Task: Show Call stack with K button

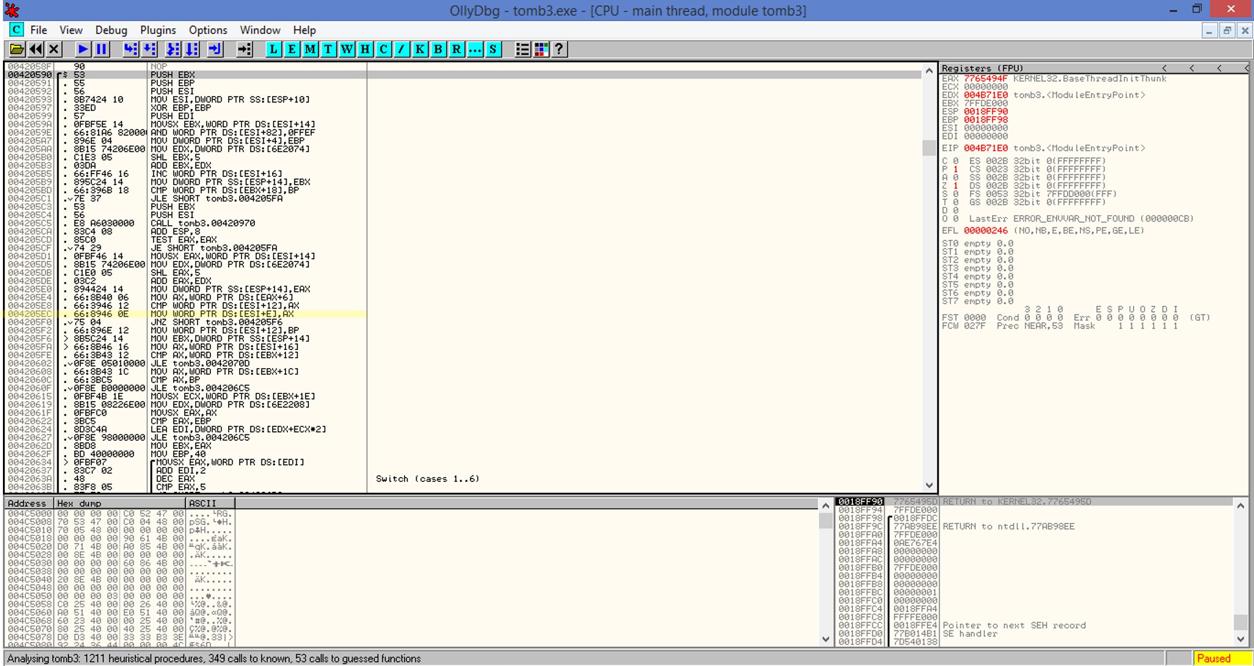Action: 420,49
